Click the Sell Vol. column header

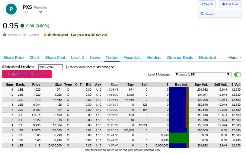tap(220, 85)
